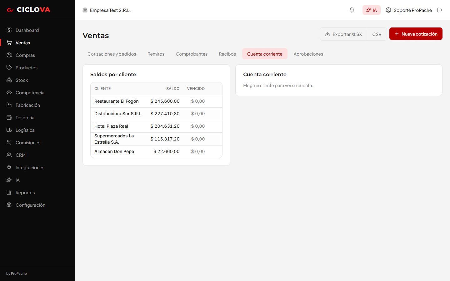Click the Logística truck icon

point(9,130)
